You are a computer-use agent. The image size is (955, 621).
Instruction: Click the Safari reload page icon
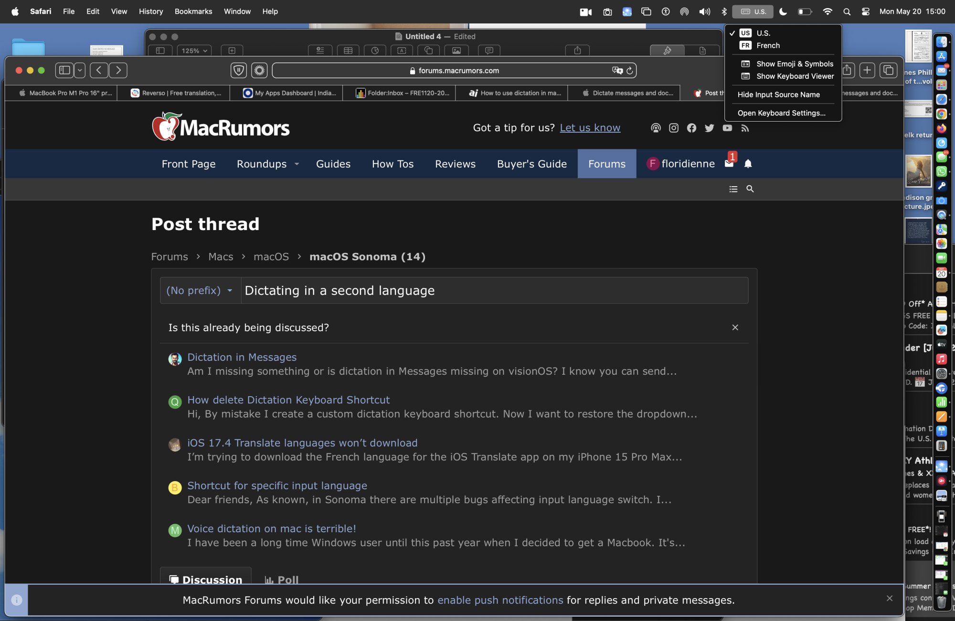629,71
